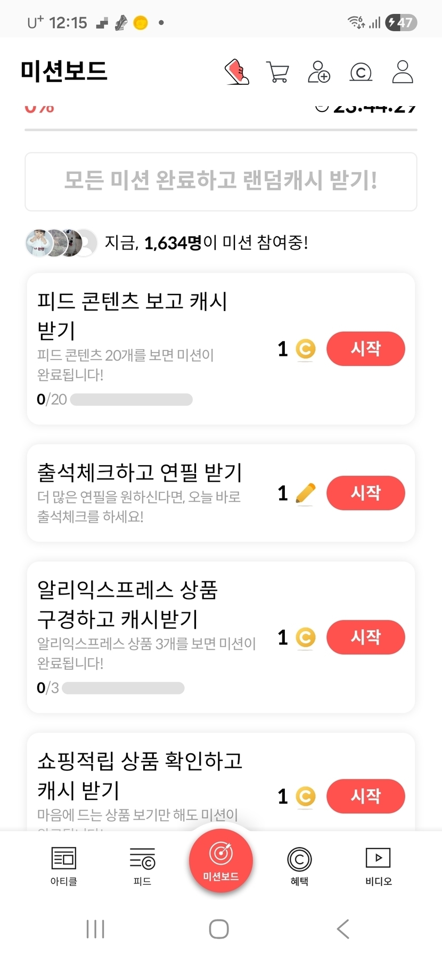Tap the 미션보드 center button
442x959 pixels.
point(221,861)
